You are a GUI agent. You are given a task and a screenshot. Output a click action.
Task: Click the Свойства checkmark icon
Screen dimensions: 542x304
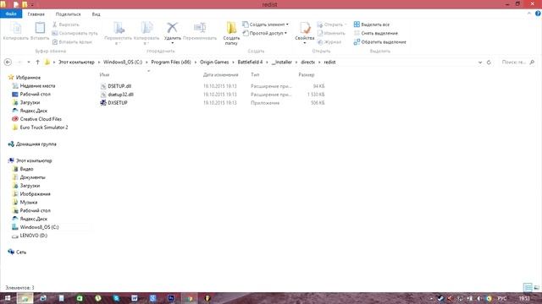click(x=305, y=28)
